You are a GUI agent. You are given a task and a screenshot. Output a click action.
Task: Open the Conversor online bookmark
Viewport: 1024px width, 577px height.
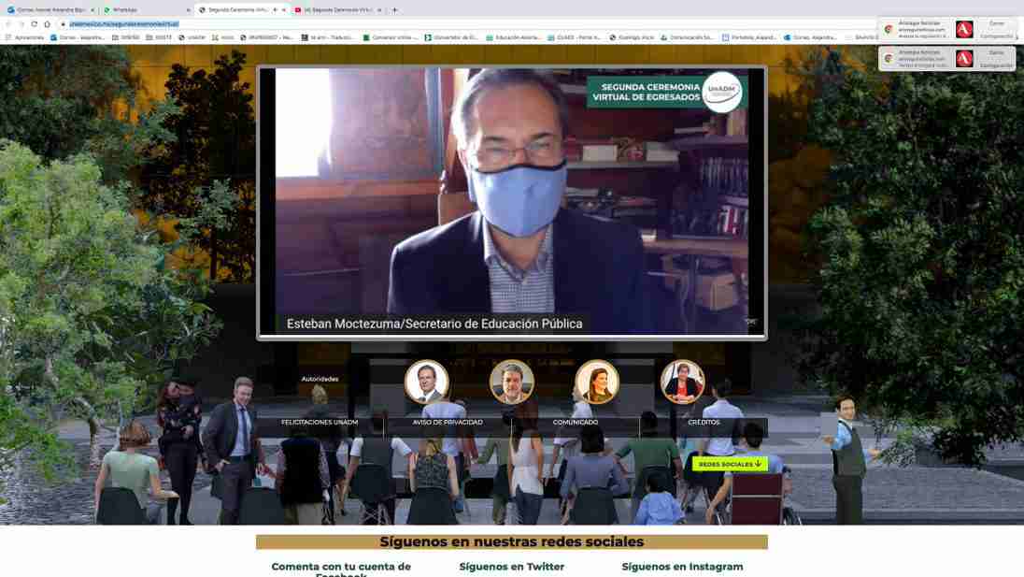click(x=391, y=37)
